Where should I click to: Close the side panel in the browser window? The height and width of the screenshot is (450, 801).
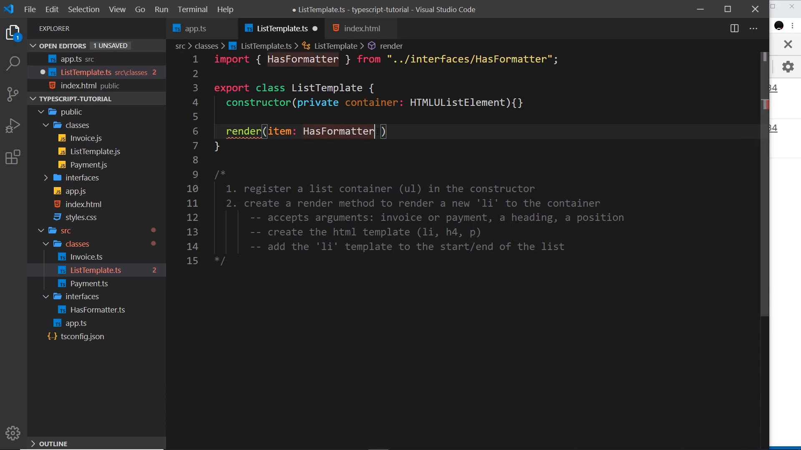coord(788,44)
